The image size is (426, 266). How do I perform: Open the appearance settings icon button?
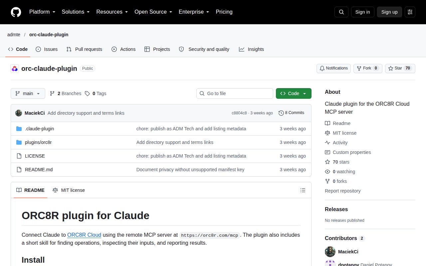point(410,12)
